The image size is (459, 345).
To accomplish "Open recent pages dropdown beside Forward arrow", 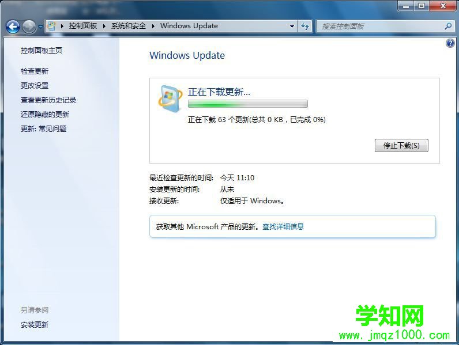I will coord(40,27).
